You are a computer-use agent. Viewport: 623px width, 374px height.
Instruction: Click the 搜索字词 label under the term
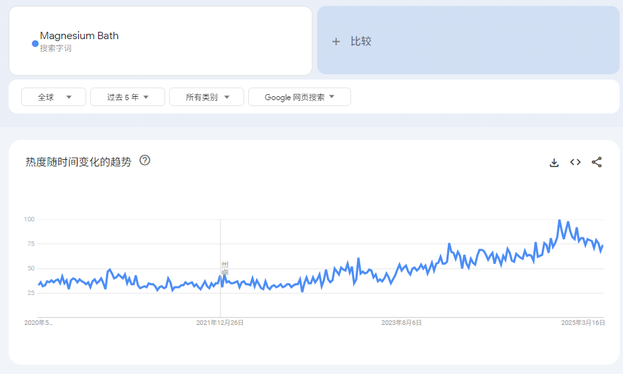tap(56, 48)
